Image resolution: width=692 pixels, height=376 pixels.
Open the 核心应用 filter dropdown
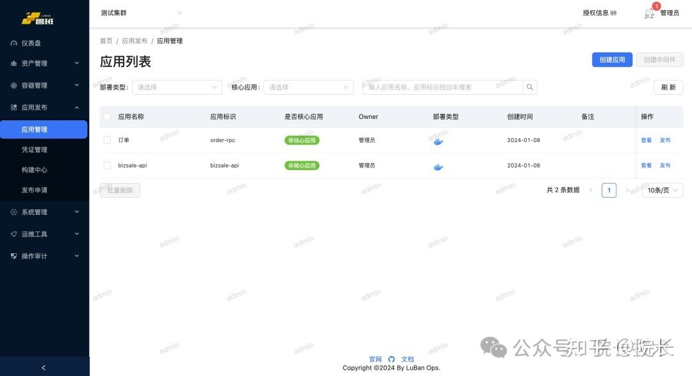(308, 86)
